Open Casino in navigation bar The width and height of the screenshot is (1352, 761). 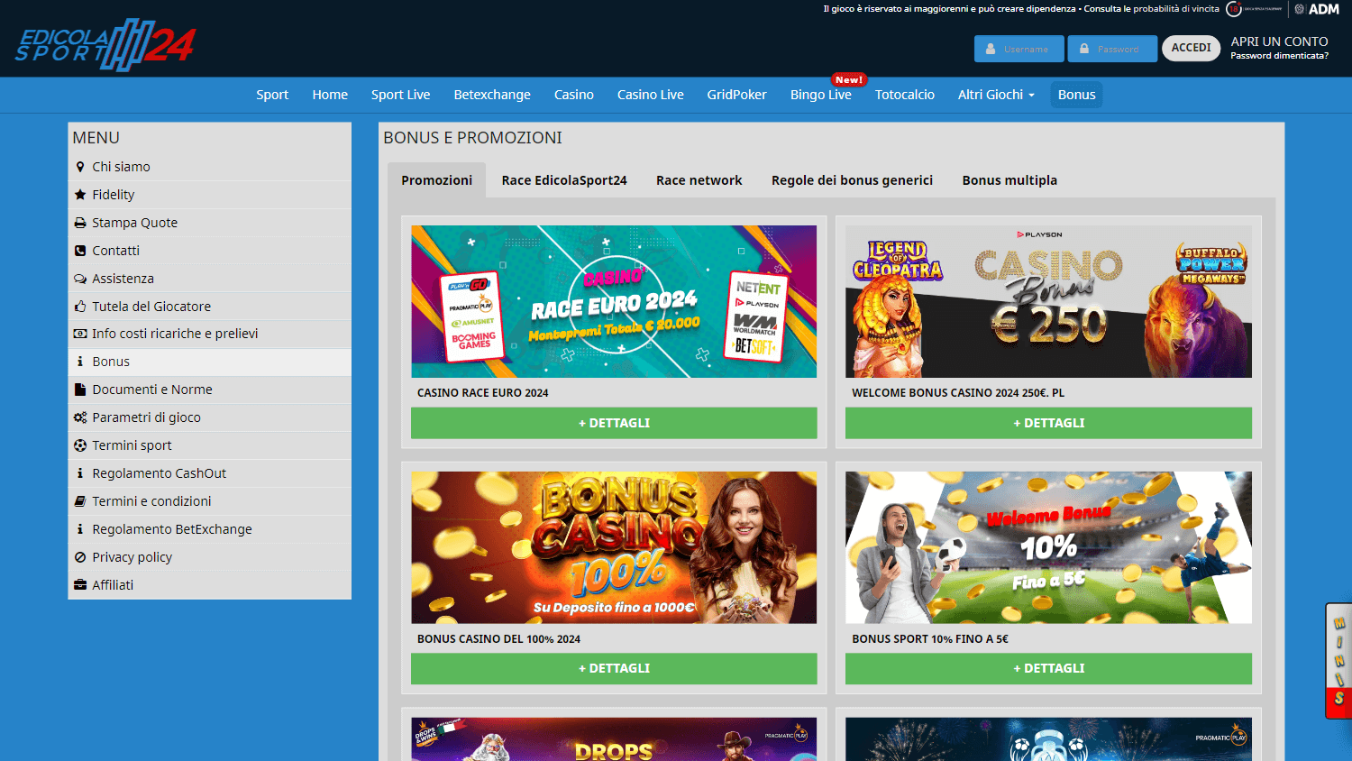(x=574, y=95)
